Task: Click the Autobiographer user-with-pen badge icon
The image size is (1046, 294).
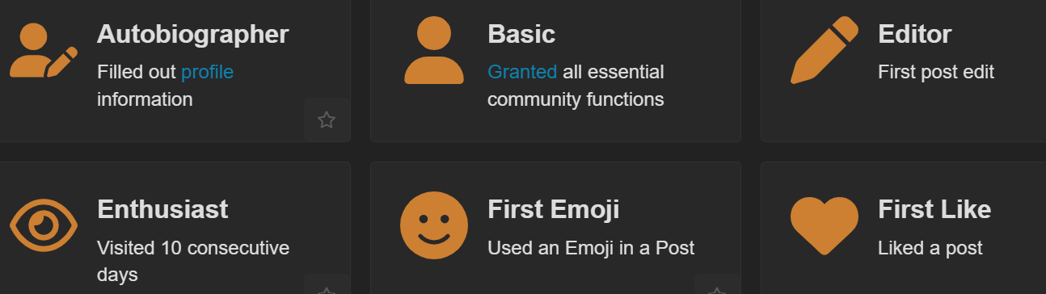Action: click(44, 50)
